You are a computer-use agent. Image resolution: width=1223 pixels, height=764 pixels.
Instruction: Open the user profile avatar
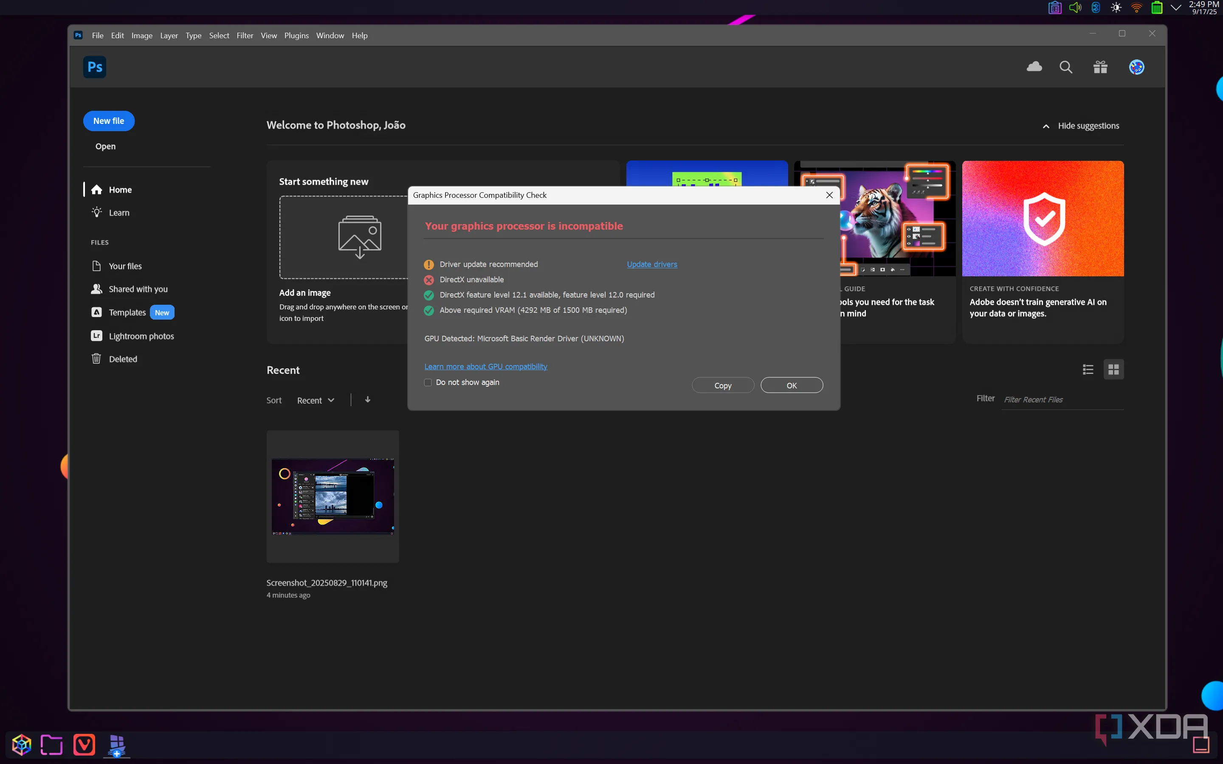pyautogui.click(x=1136, y=67)
